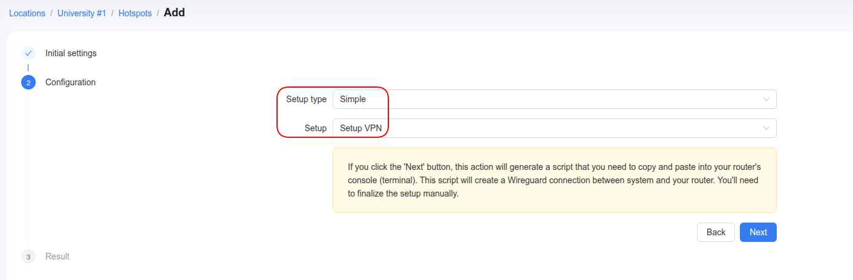Navigate to the Hotspots breadcrumb link
Viewport: 853px width, 280px height.
click(135, 13)
